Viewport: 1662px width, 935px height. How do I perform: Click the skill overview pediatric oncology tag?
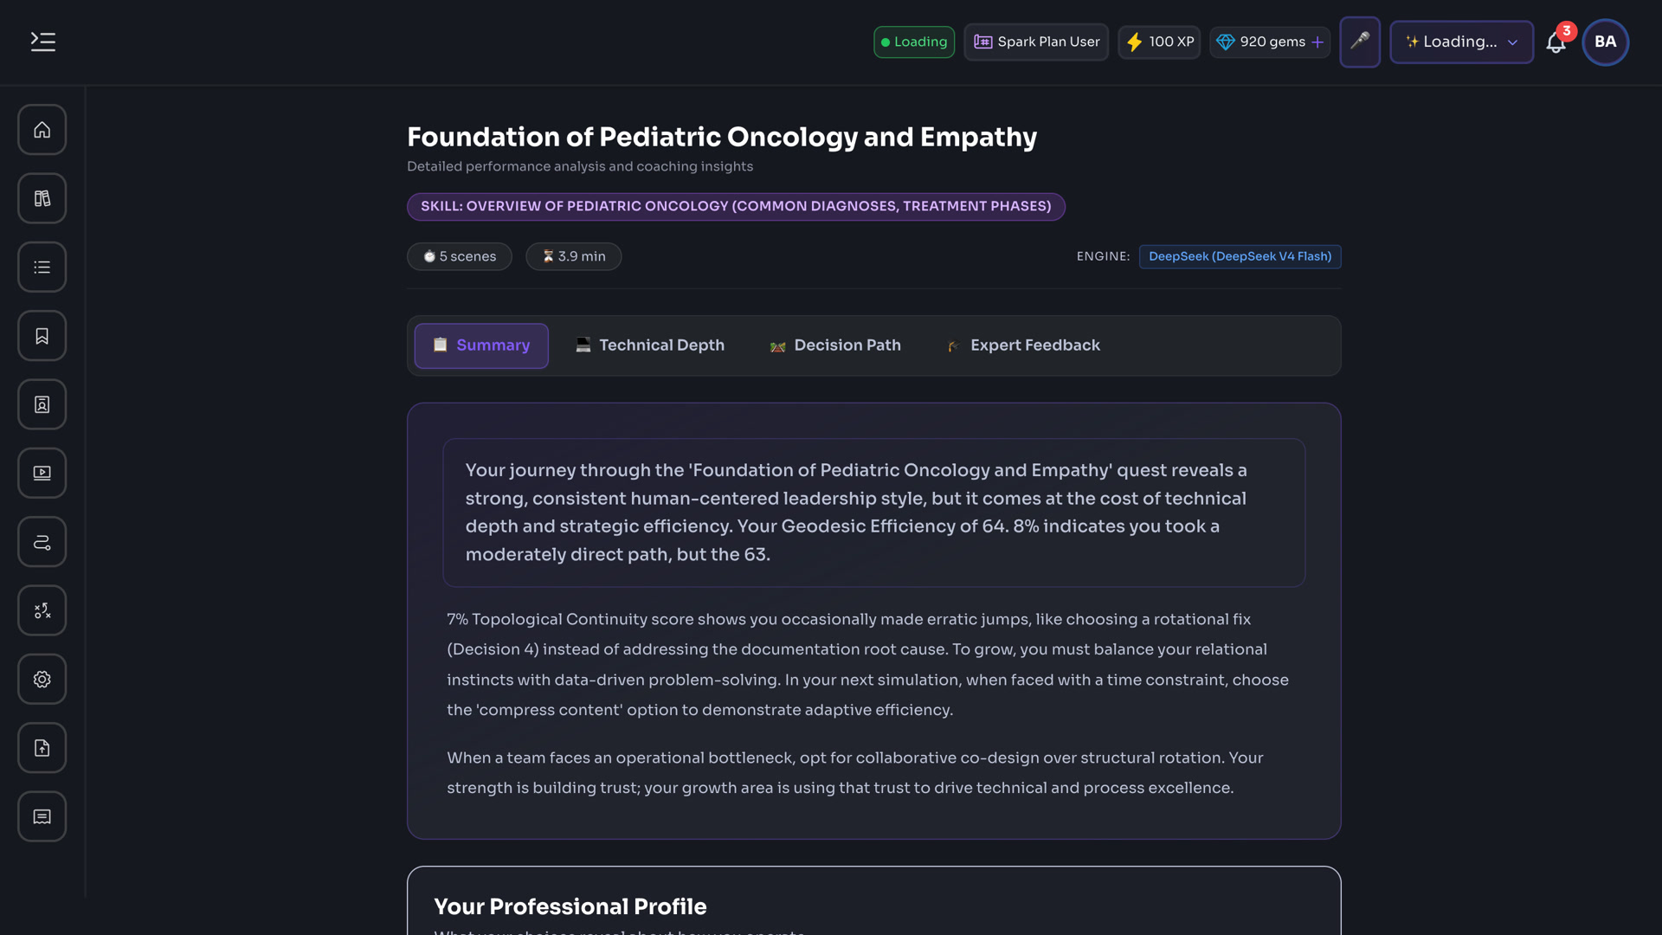tap(736, 206)
